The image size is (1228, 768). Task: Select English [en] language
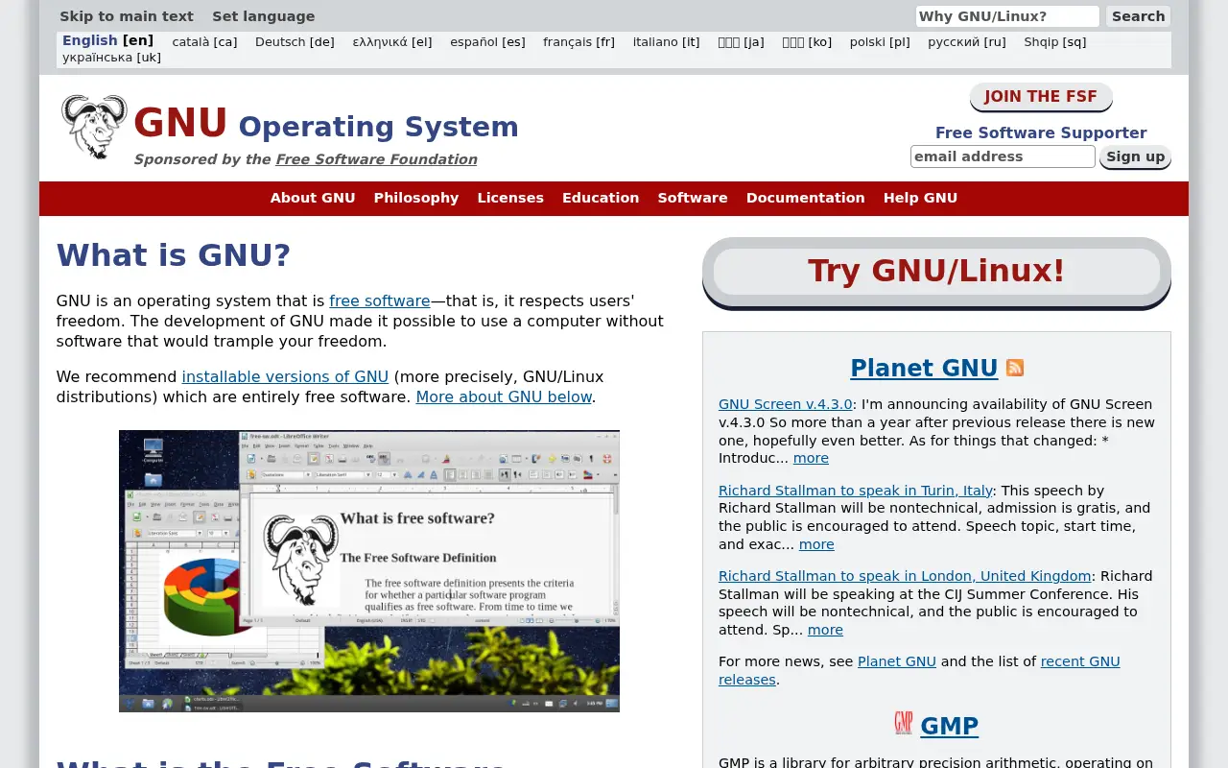point(107,40)
